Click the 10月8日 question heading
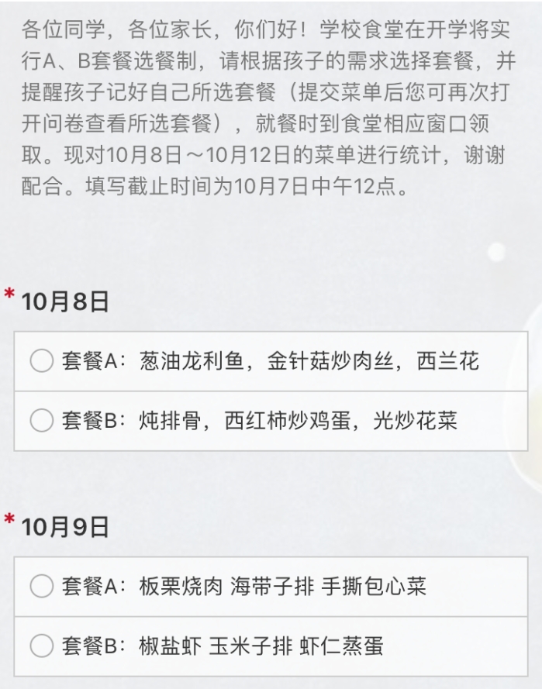The image size is (542, 689). pos(65,302)
